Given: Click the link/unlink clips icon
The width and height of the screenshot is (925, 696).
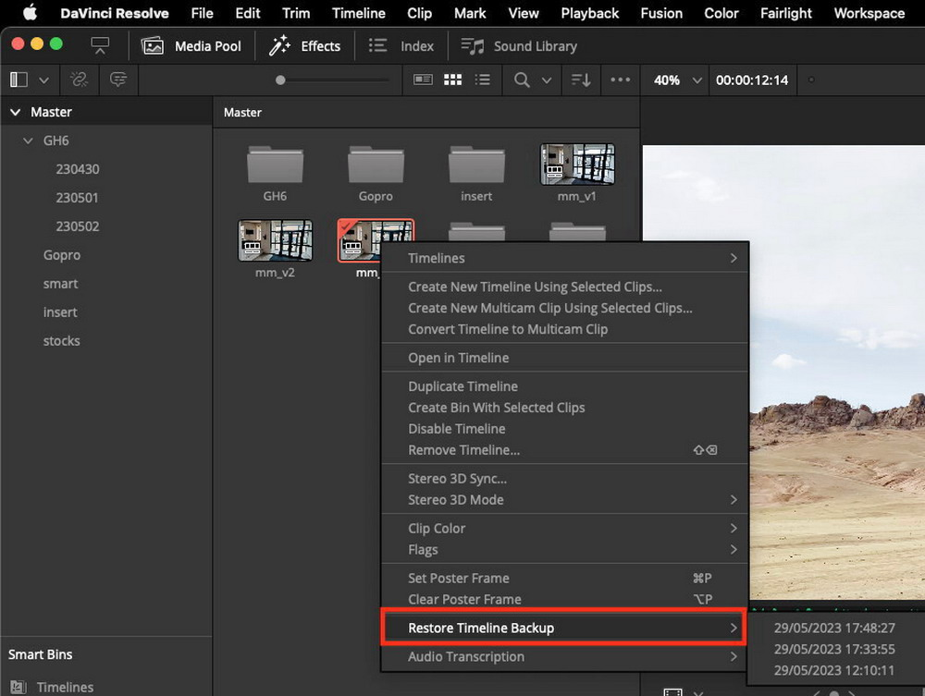Looking at the screenshot, I should click(79, 79).
